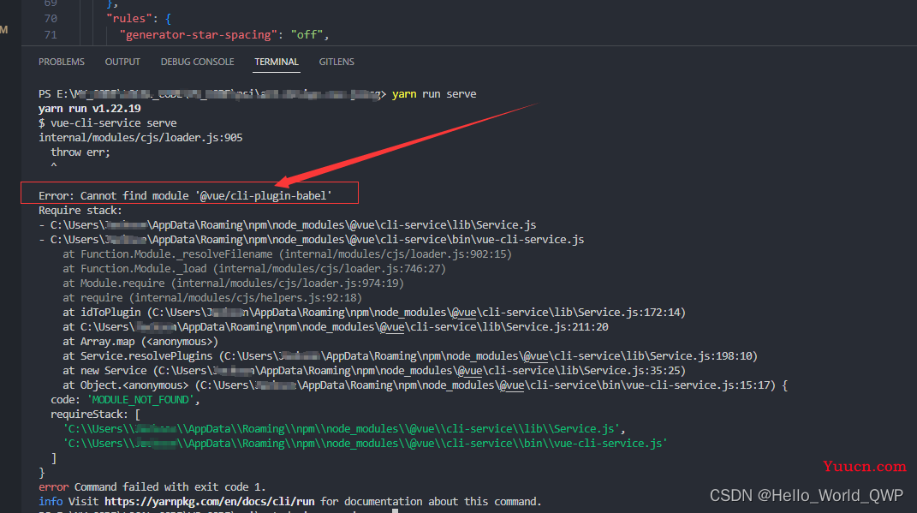Click the "off" value in the editor

(x=307, y=35)
